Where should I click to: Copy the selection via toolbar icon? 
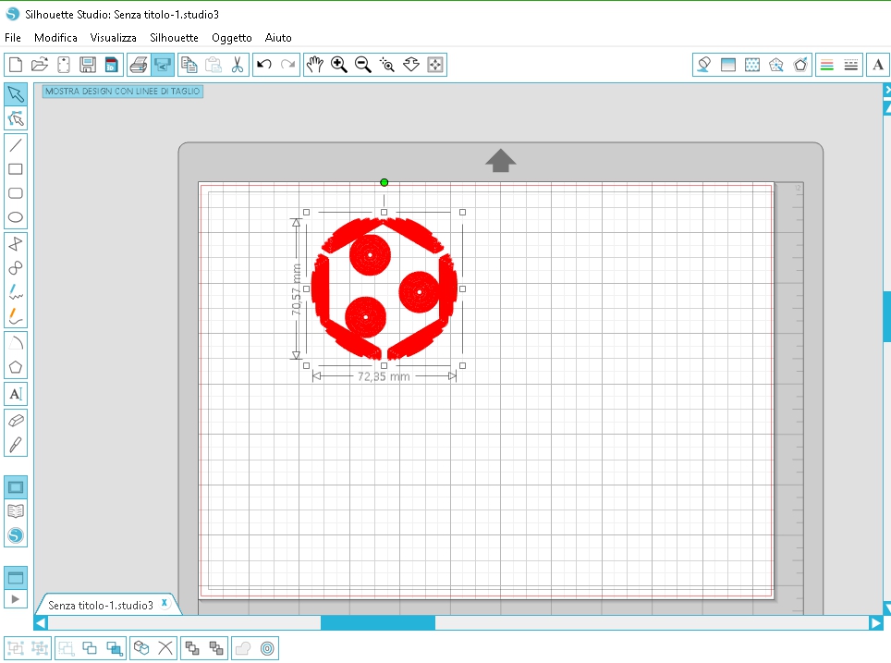point(189,65)
